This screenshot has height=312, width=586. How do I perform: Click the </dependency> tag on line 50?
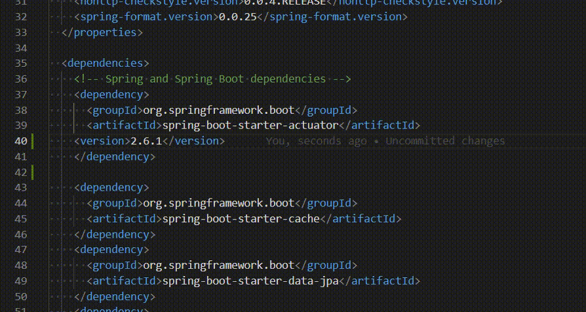115,296
